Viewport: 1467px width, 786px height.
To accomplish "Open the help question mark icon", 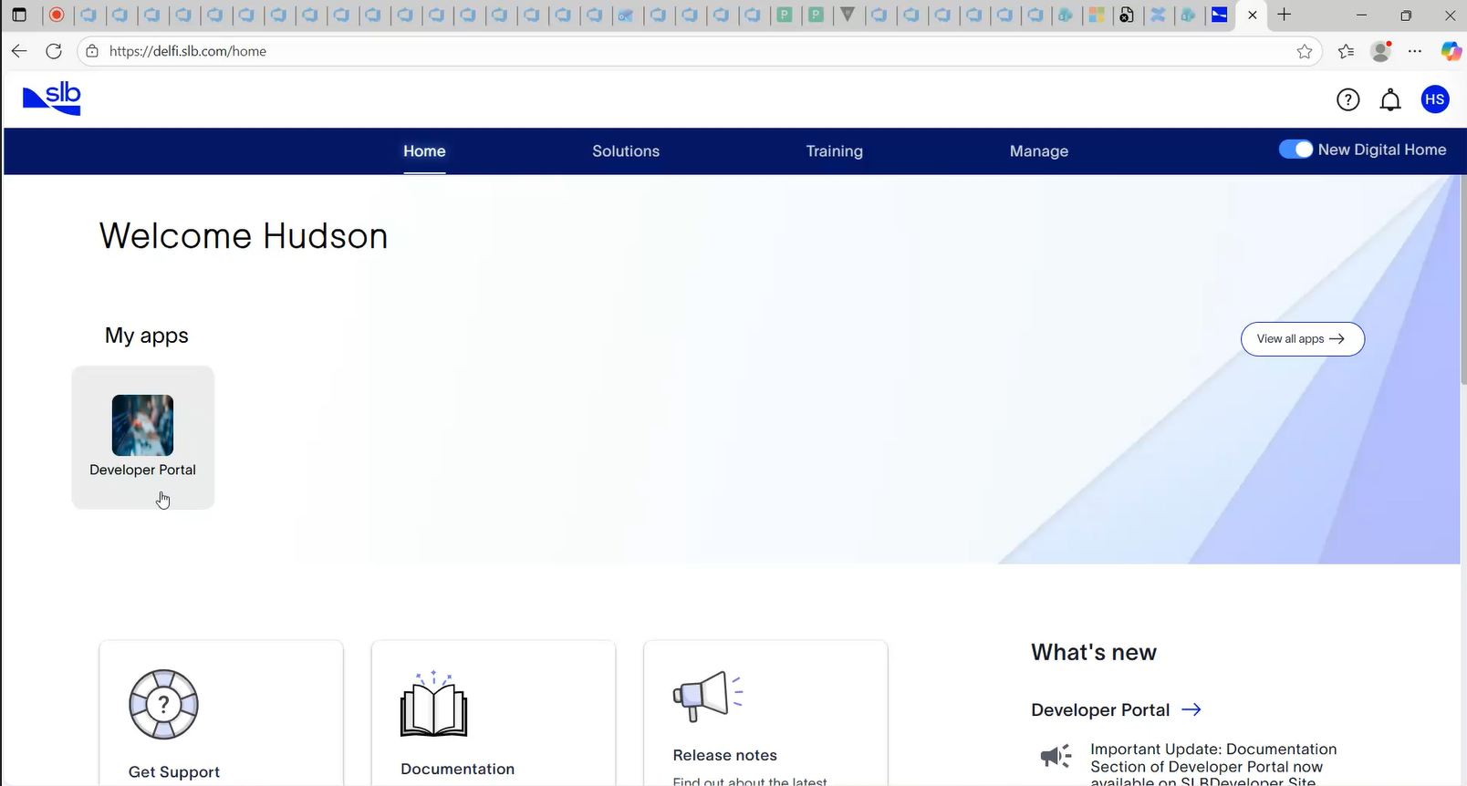I will [x=1347, y=100].
